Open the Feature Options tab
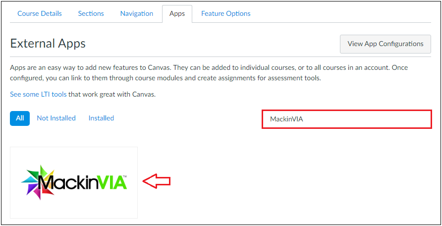Viewport: 442px width, 226px height. click(226, 13)
